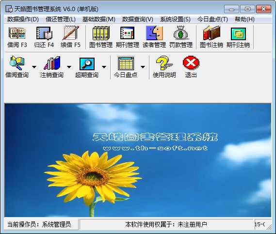Open 图书管理 book management
Screen dimensions: 276x234
click(x=101, y=37)
